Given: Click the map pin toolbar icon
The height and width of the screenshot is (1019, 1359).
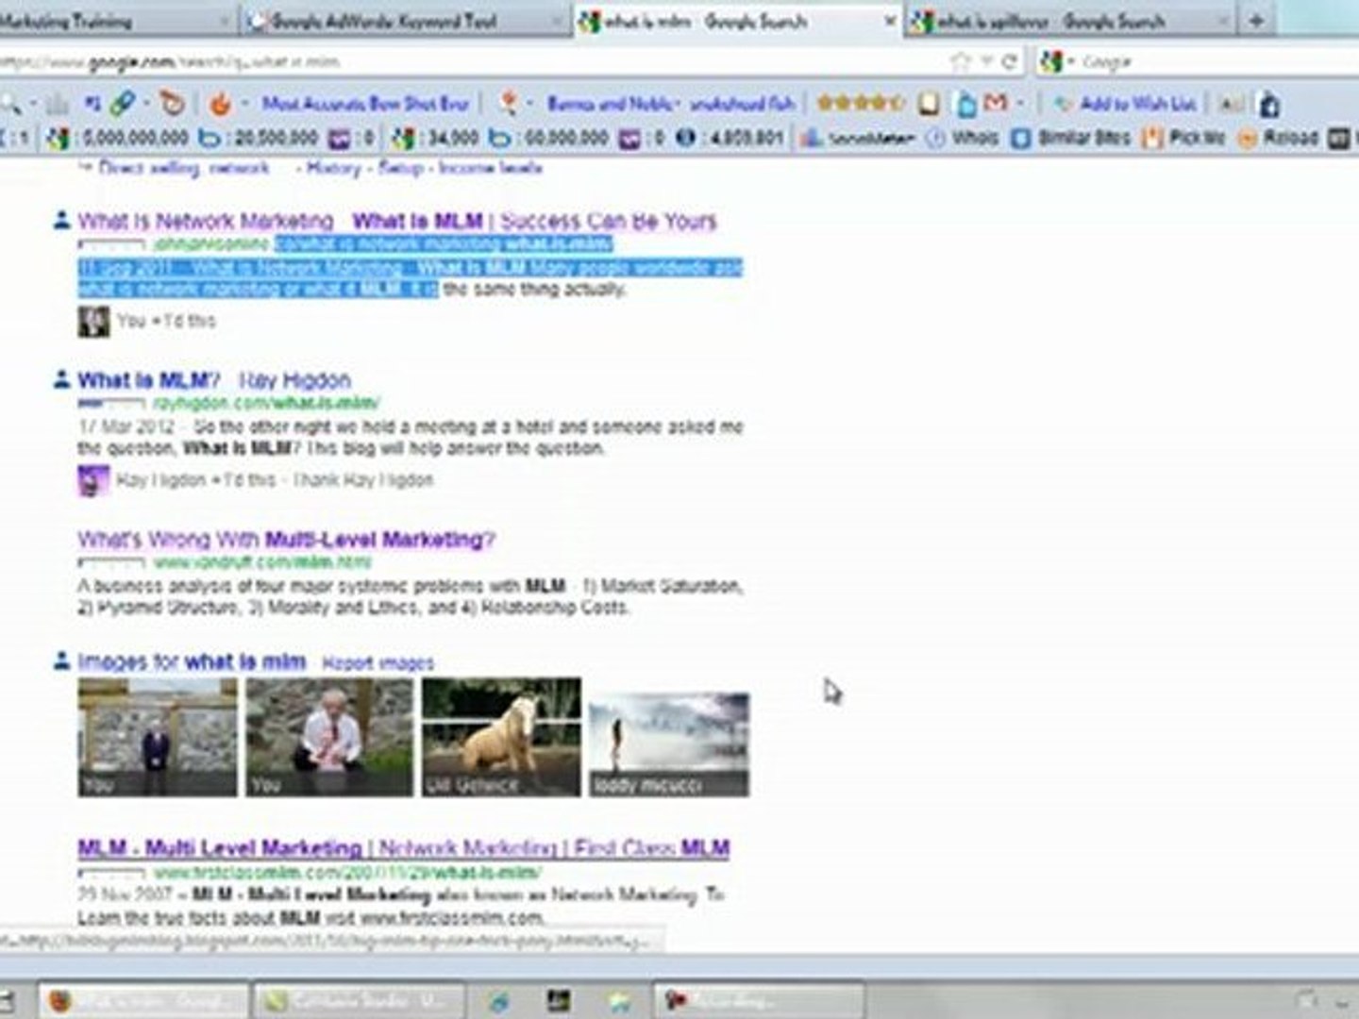Looking at the screenshot, I should [510, 104].
